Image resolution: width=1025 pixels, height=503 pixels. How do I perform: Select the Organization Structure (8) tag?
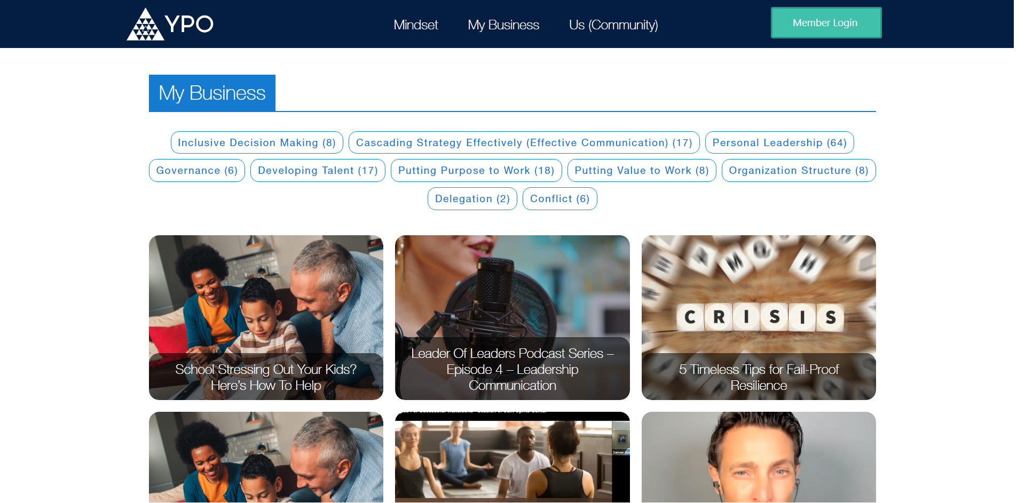coord(799,170)
